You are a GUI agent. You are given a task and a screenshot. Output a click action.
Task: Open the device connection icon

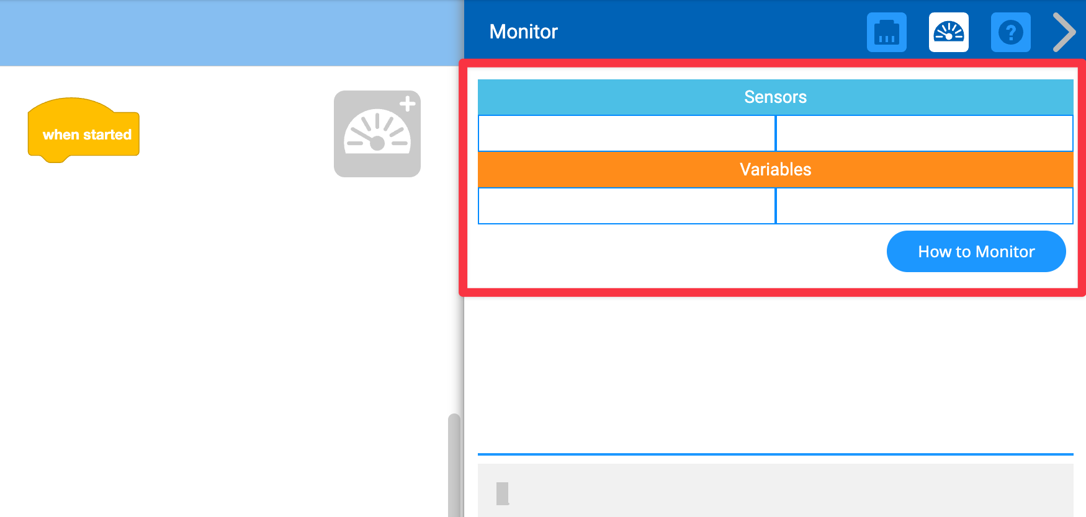click(886, 32)
